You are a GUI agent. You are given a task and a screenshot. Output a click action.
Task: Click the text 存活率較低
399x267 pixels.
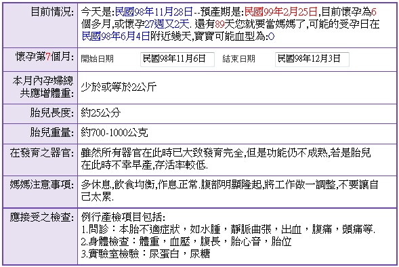(182, 165)
